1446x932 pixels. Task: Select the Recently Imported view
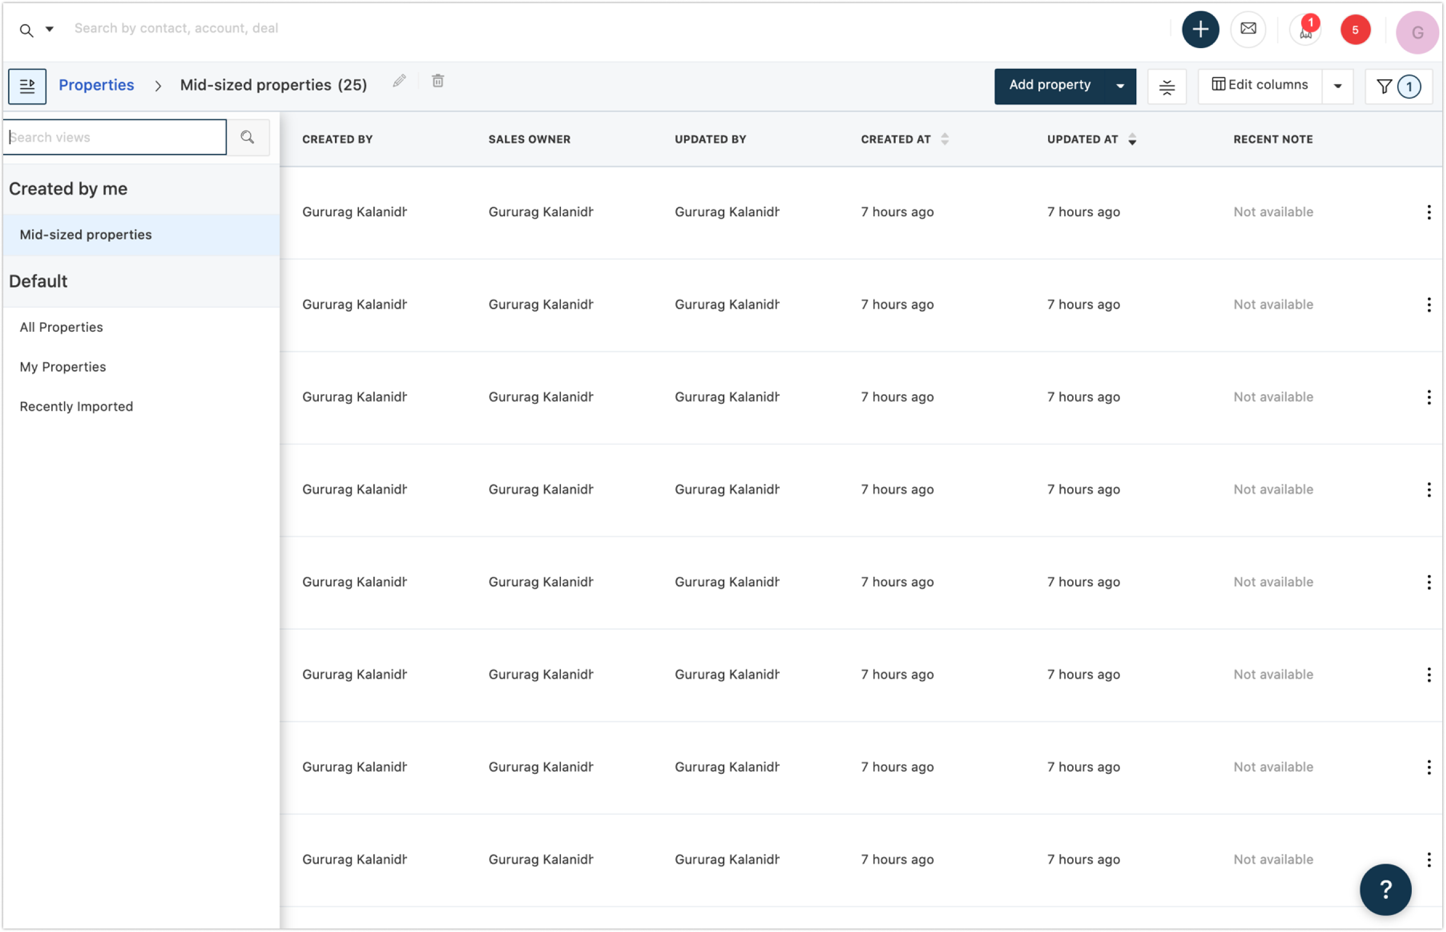click(x=76, y=406)
